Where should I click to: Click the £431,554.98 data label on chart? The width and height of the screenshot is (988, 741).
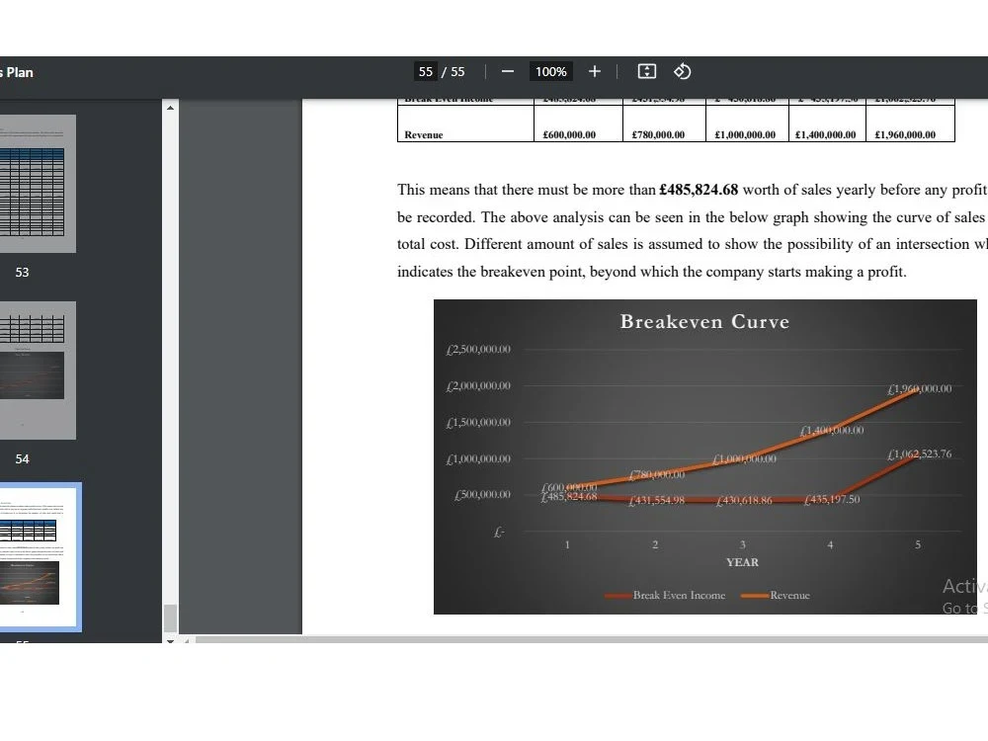coord(657,500)
